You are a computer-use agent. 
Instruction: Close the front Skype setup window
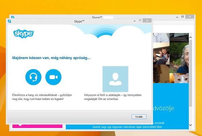147,20
